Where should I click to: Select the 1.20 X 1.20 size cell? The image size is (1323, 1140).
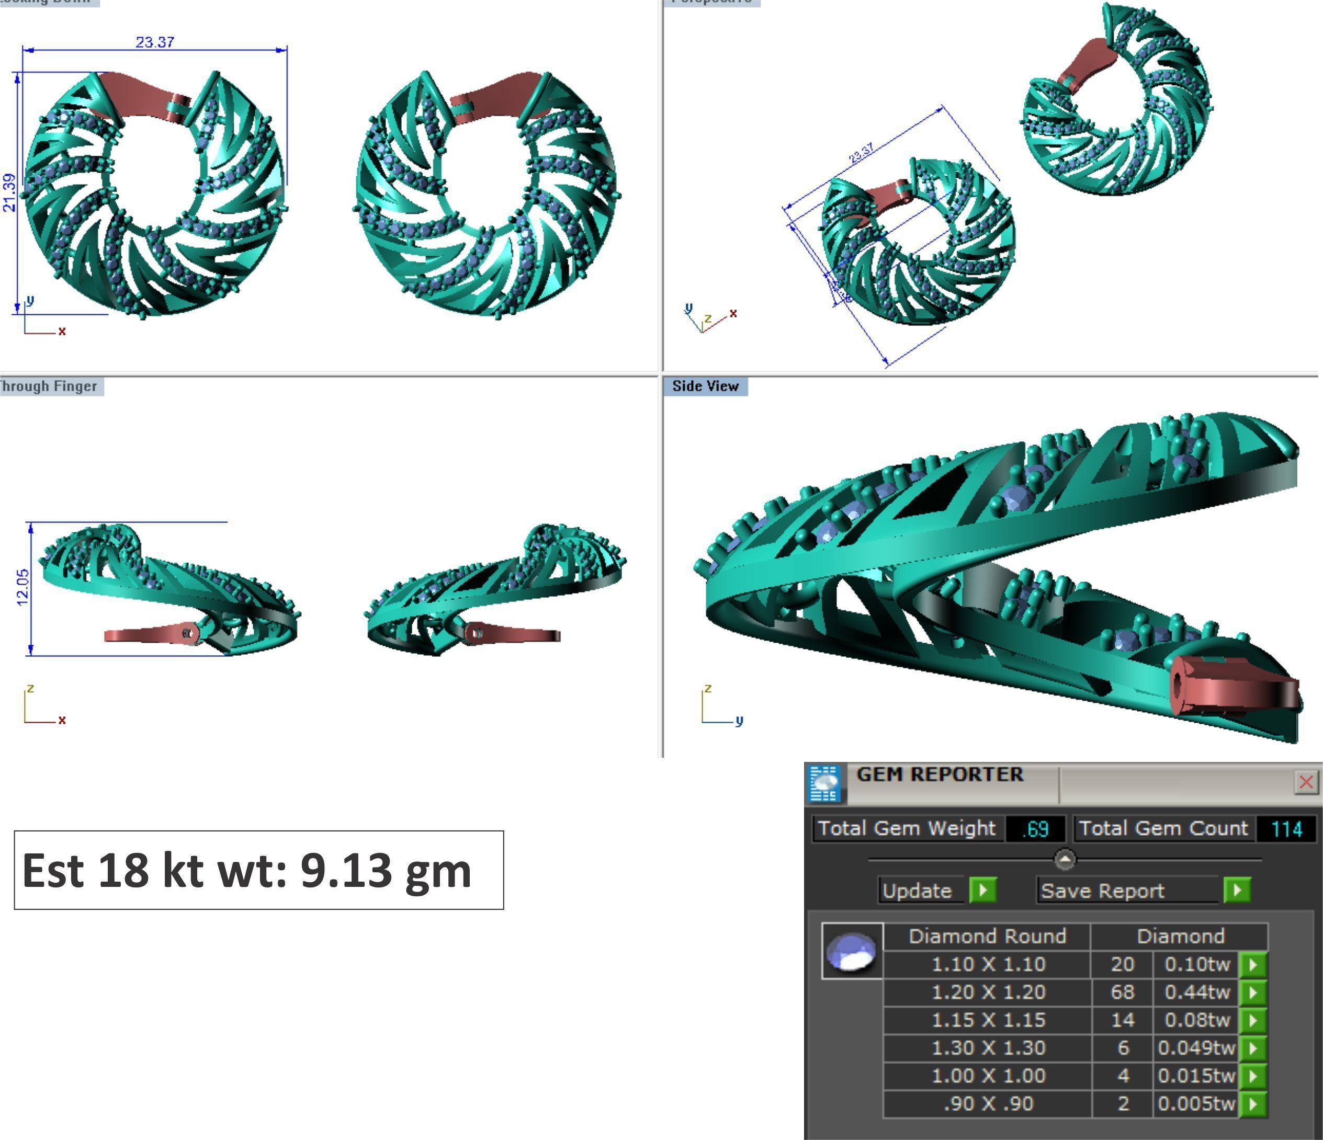[987, 993]
